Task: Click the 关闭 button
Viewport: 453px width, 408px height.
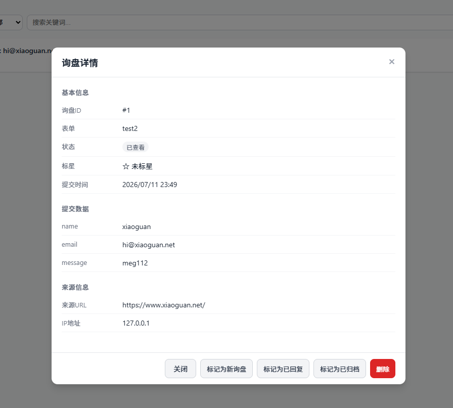Action: [x=180, y=369]
